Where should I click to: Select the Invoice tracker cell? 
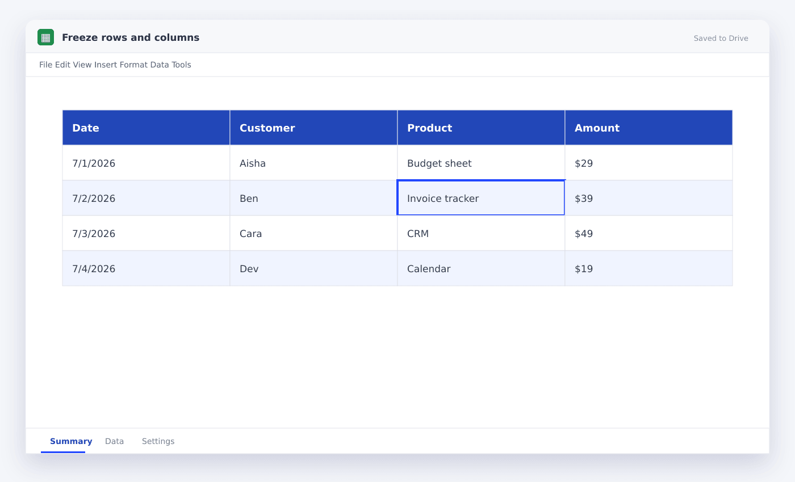coord(481,198)
